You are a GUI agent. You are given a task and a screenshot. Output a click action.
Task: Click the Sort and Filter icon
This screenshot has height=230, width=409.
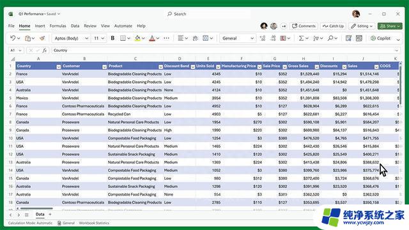(316, 38)
